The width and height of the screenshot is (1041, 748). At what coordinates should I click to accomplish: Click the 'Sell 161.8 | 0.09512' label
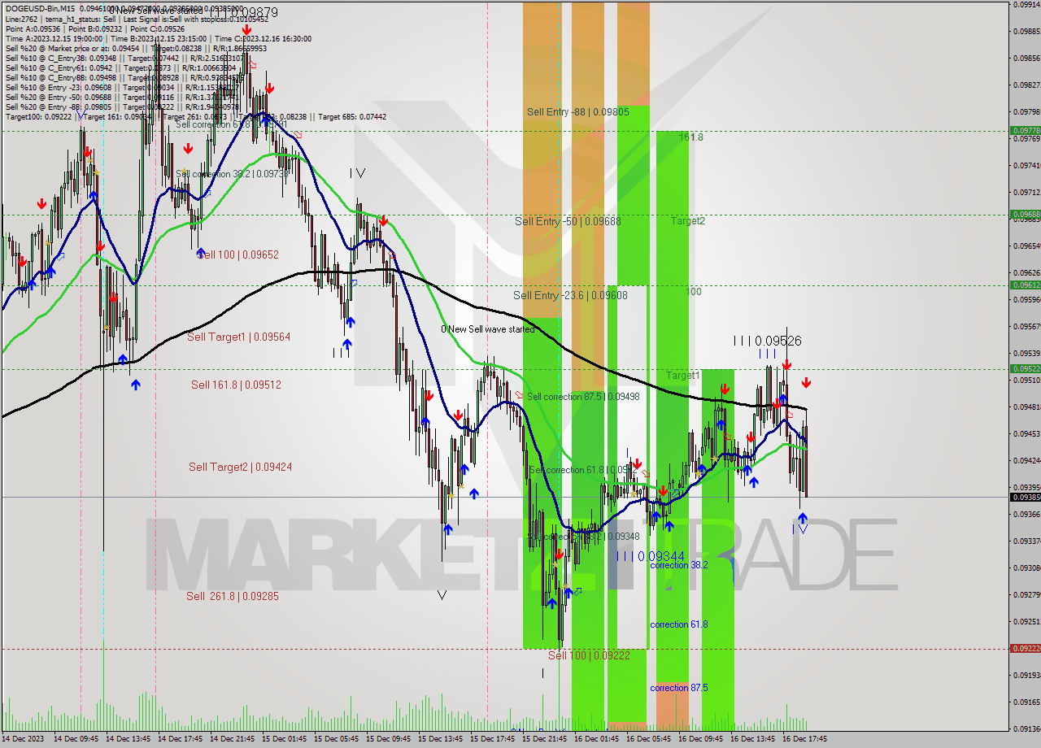(x=236, y=385)
